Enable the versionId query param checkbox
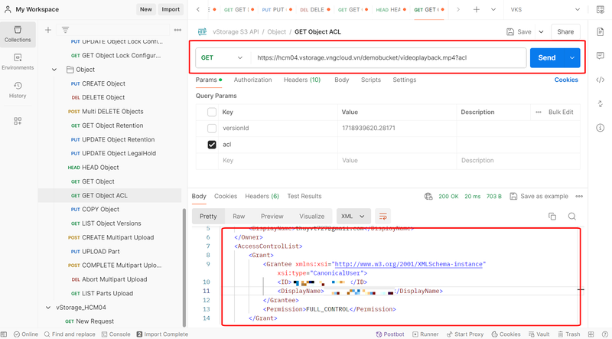The image size is (612, 339). point(212,129)
